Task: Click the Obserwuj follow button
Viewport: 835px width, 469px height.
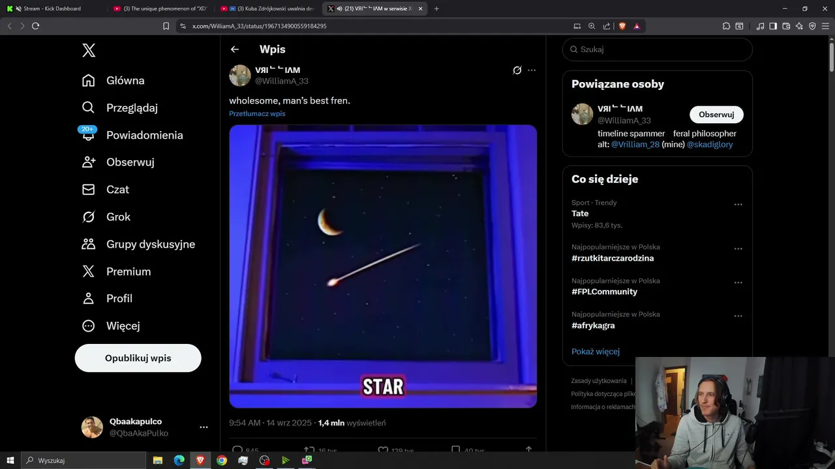Action: tap(716, 115)
